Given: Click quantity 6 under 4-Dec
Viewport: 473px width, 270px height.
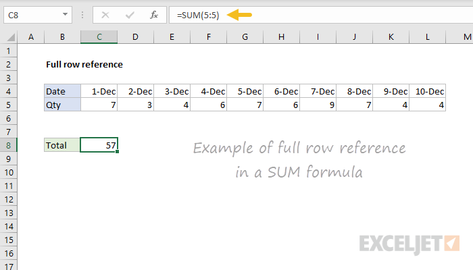Looking at the screenshot, I should 208,105.
